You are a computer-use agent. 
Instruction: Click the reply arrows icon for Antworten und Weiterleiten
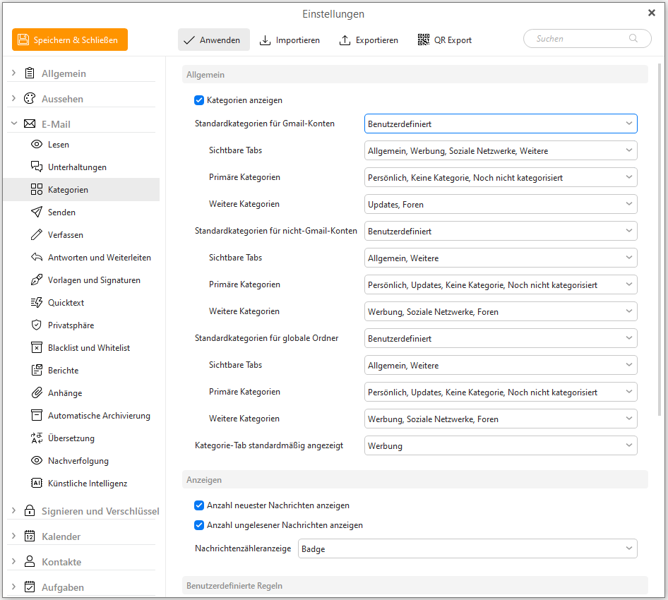pos(37,257)
